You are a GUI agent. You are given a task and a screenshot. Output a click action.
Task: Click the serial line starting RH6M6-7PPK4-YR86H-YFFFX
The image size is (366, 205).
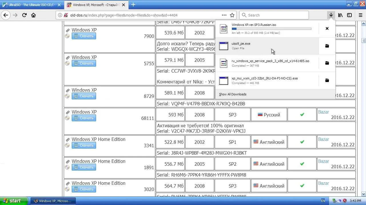point(201,175)
